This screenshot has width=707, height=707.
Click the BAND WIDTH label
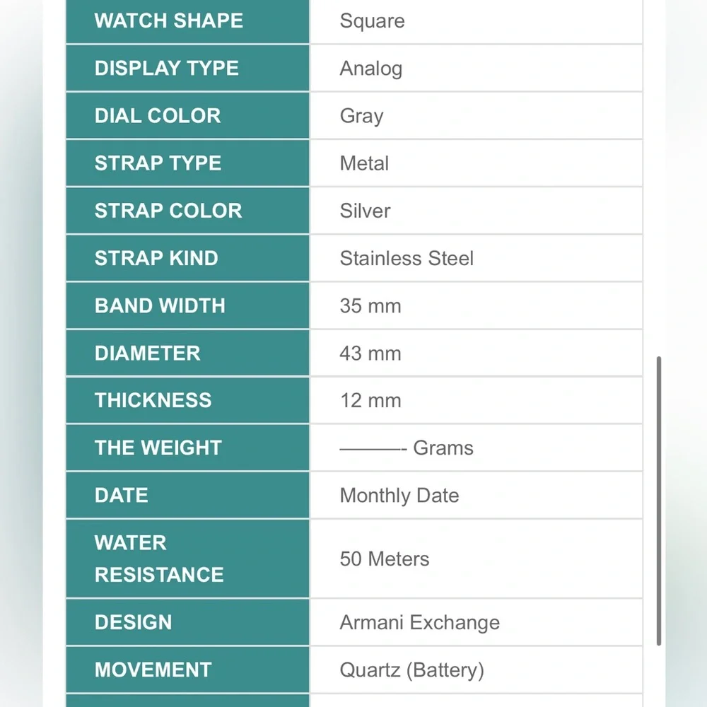coord(160,305)
